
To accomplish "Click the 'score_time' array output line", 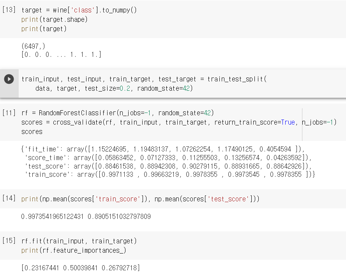I will click(x=168, y=158).
